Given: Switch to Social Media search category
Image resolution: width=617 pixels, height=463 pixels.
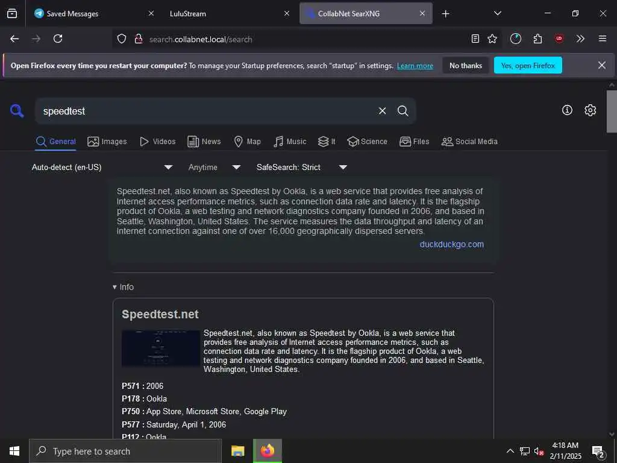Looking at the screenshot, I should coord(469,142).
